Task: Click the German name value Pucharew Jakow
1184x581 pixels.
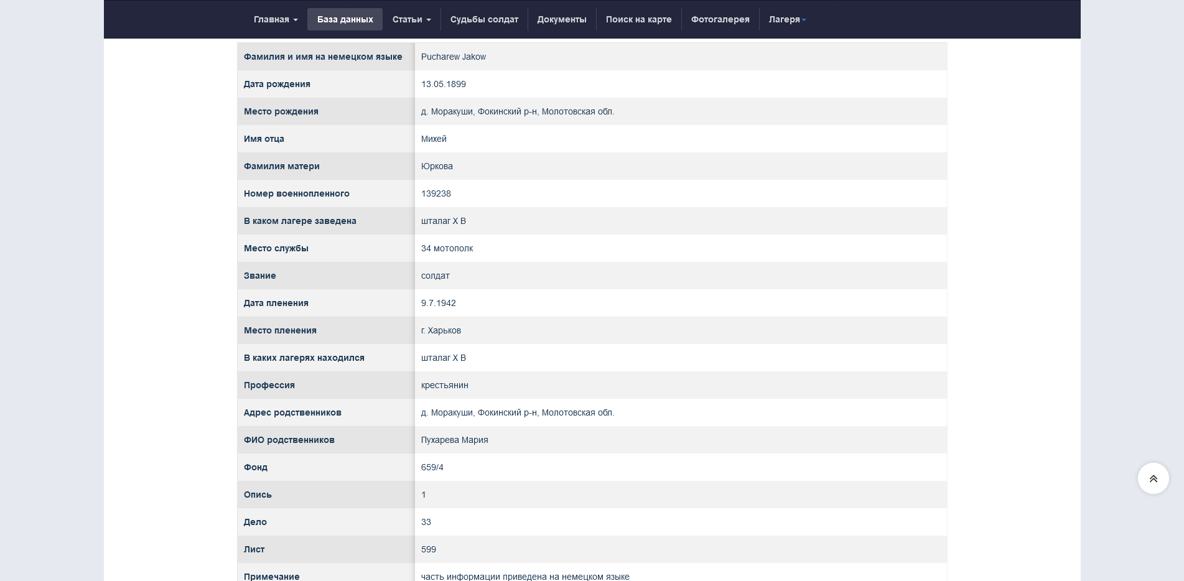Action: pyautogui.click(x=453, y=57)
